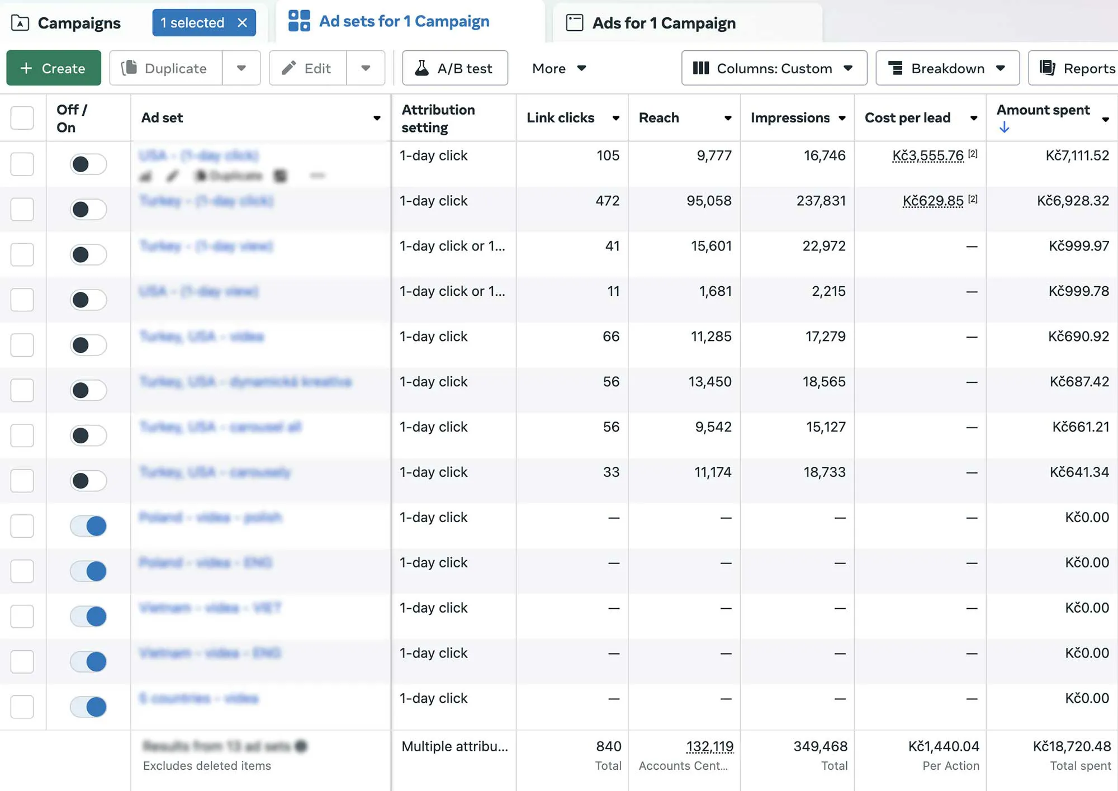Tick the checkbox for the Kč641.34 row

22,481
